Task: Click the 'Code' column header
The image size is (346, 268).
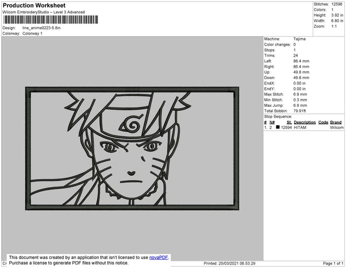Action: click(324, 122)
